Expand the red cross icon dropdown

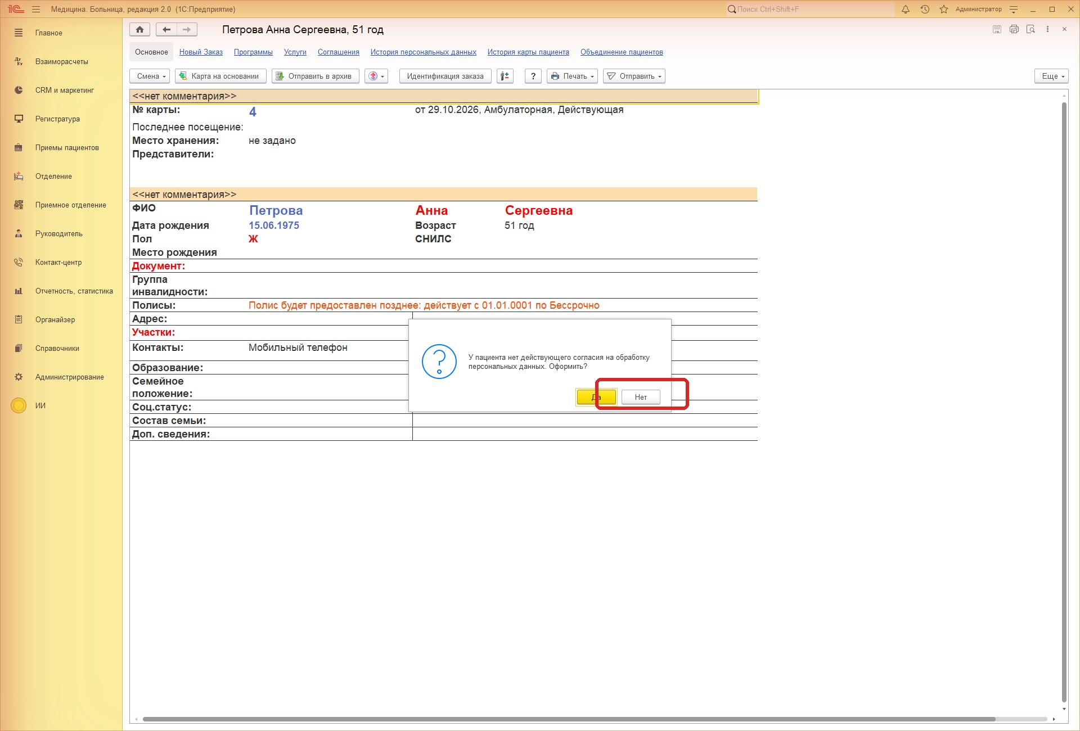(x=376, y=76)
